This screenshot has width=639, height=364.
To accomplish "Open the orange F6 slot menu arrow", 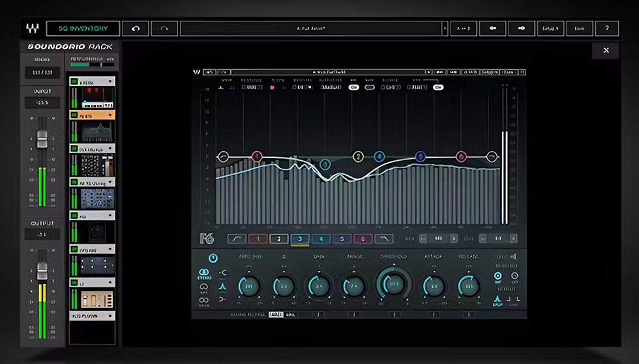I will point(110,115).
